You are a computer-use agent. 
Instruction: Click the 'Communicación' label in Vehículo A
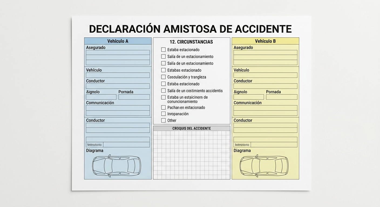(100, 103)
